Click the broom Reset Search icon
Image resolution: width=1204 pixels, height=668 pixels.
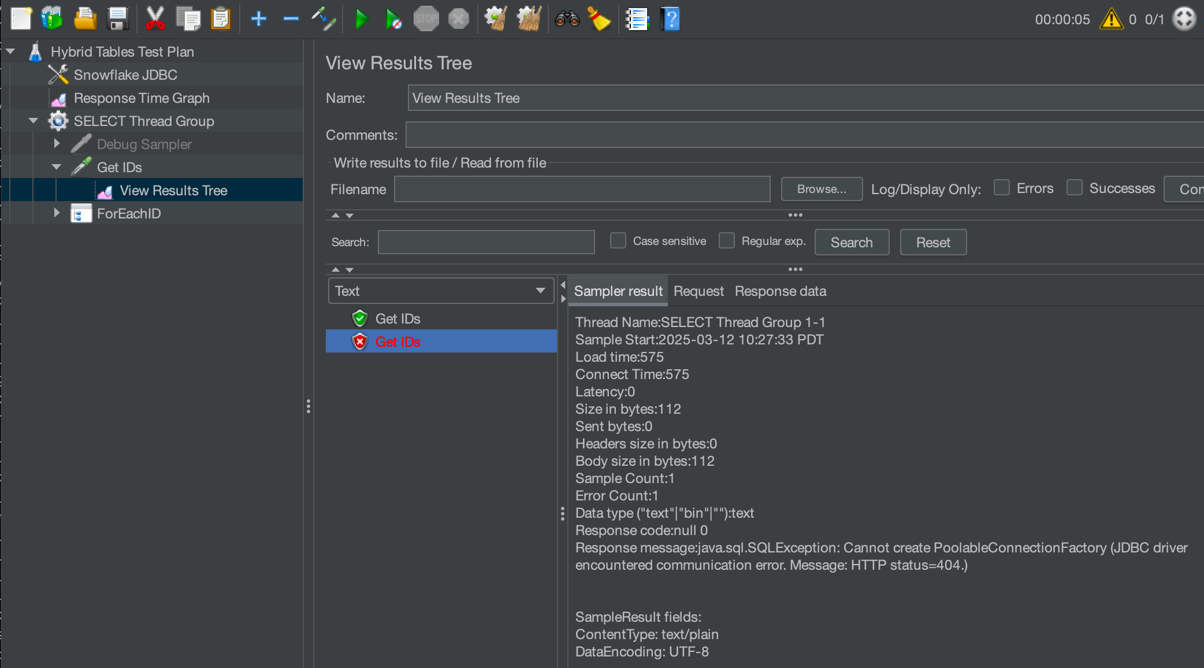(599, 19)
